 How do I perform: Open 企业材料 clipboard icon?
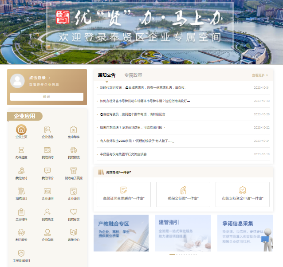point(21,212)
